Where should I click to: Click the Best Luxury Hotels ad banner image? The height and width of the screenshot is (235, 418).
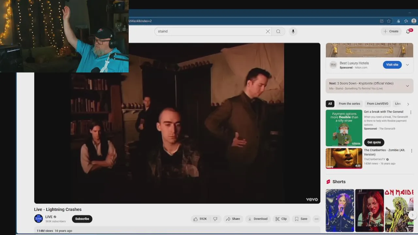369,50
